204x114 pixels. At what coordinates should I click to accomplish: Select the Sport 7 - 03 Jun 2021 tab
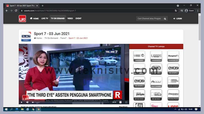pos(22,6)
